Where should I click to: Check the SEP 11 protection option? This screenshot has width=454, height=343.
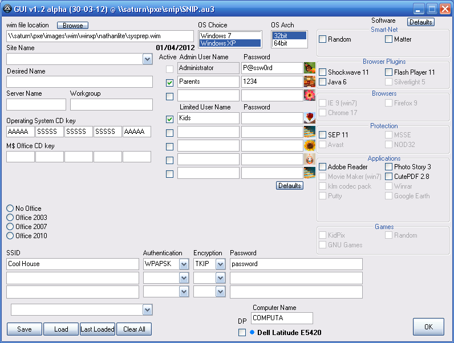(323, 135)
